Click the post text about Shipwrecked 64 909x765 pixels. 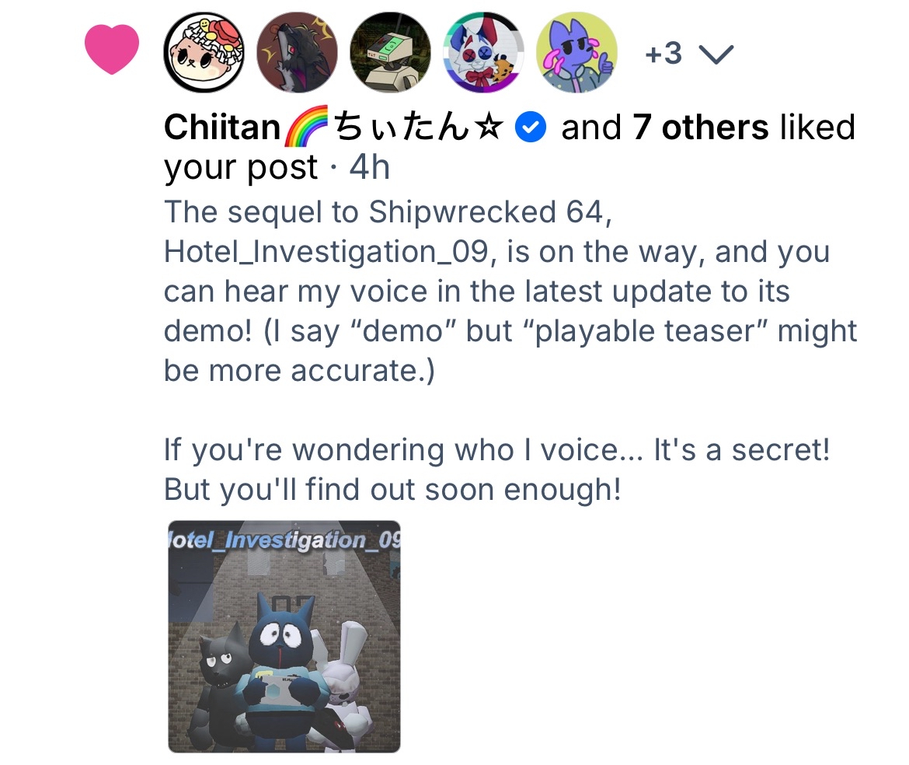click(510, 292)
